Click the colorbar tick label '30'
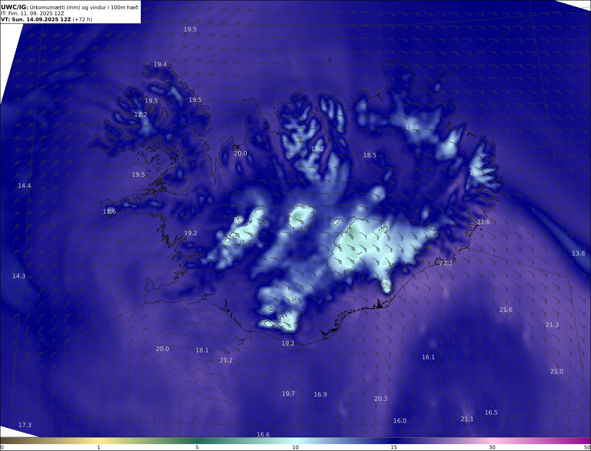The height and width of the screenshot is (451, 591). pos(492,448)
